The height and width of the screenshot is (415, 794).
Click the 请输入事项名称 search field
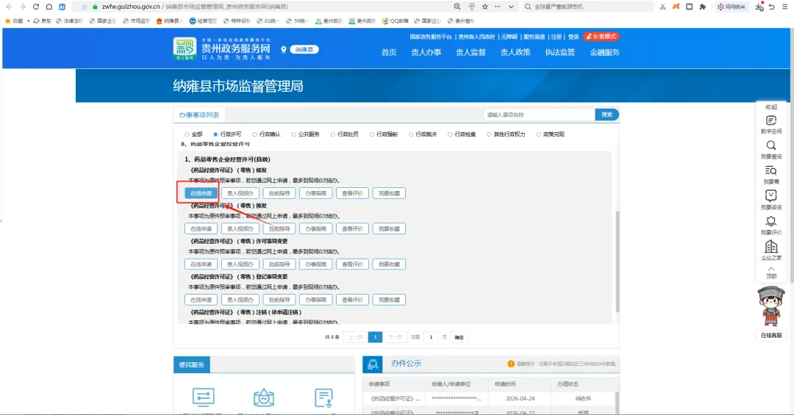pos(539,115)
